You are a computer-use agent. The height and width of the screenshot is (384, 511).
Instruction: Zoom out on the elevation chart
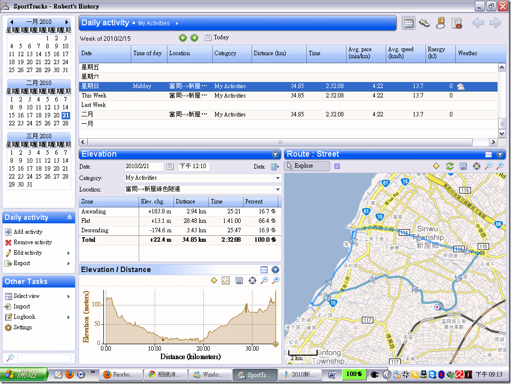pyautogui.click(x=264, y=281)
